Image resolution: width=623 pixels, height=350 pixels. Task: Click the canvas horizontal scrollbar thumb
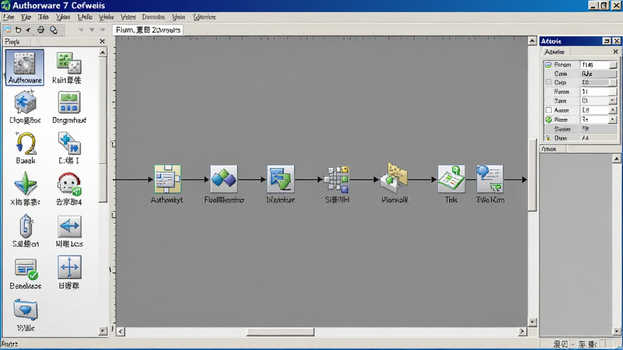click(280, 331)
